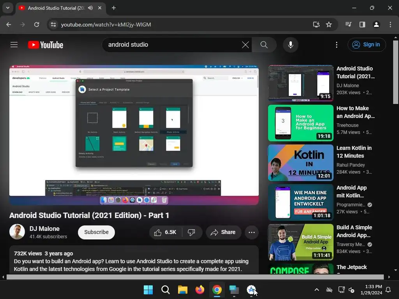Open Learn Kotlin in 12 Minutes title
Screen dimensions: 399x299
click(354, 152)
